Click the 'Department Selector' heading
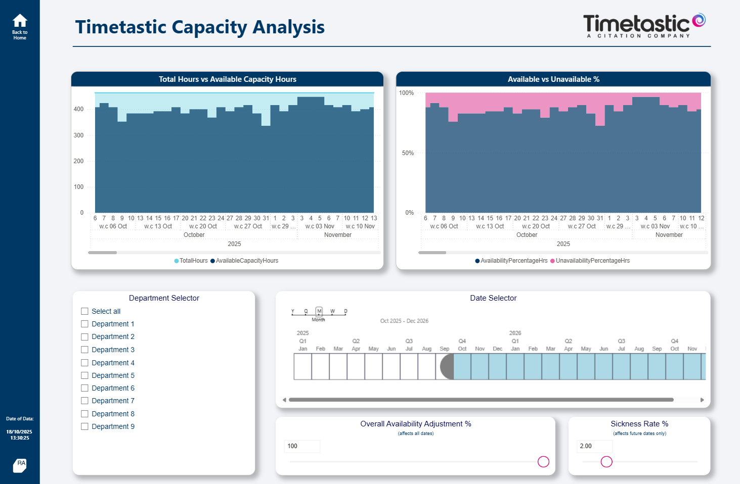740x484 pixels. point(164,298)
